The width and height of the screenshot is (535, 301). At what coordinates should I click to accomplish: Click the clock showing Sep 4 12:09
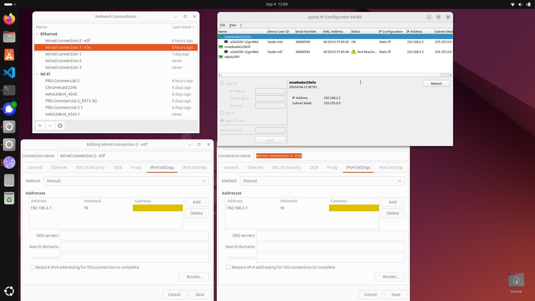click(x=276, y=4)
